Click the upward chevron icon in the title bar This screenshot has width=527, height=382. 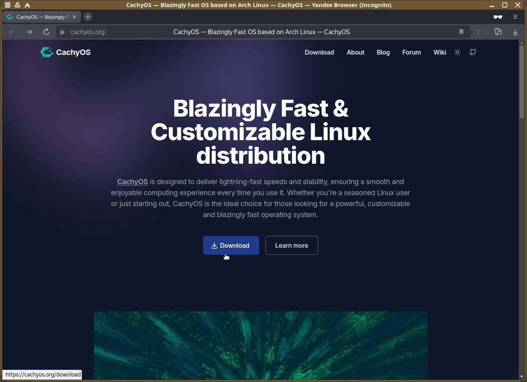click(27, 5)
